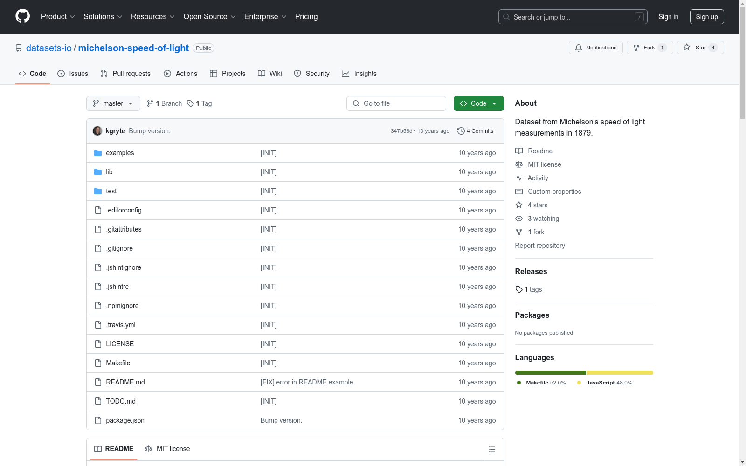746x466 pixels.
Task: Open the [FIX] error in README example commit
Action: click(308, 382)
